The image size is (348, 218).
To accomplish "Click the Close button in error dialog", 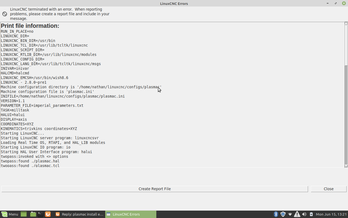I will [x=328, y=189].
